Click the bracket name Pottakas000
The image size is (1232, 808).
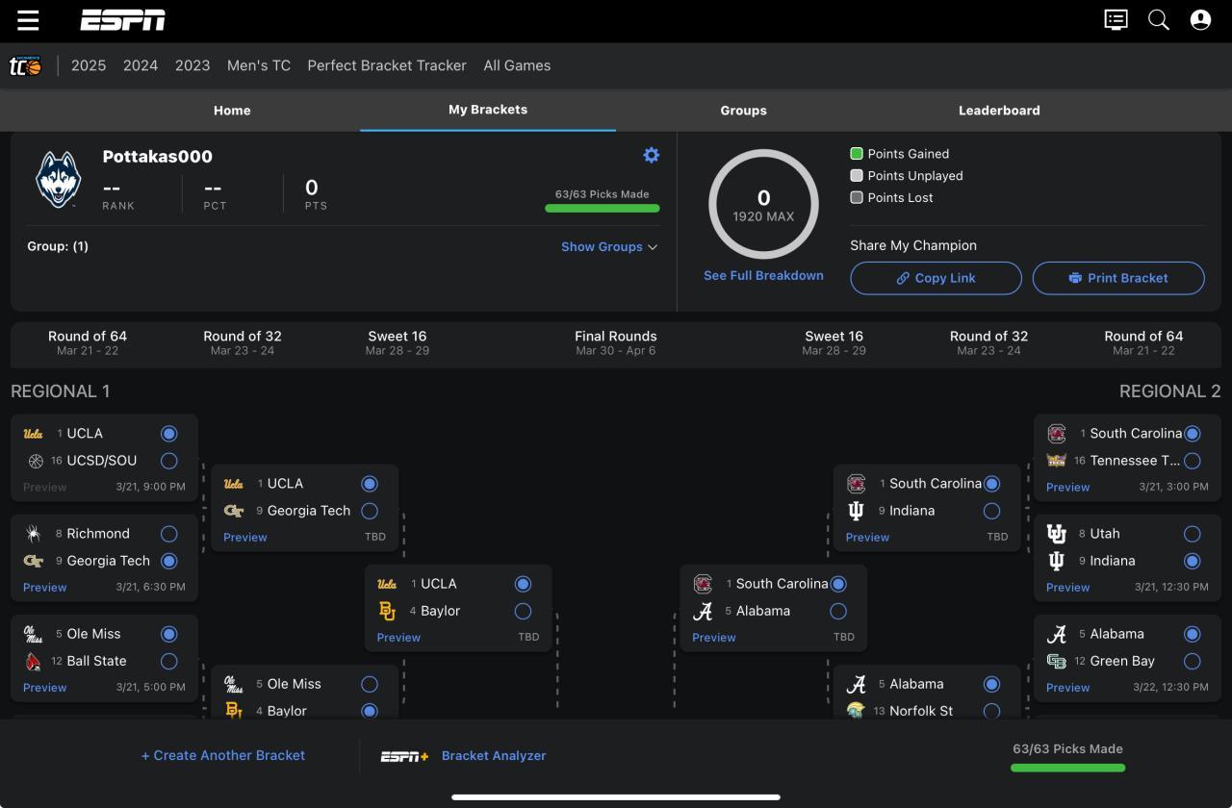pyautogui.click(x=158, y=157)
